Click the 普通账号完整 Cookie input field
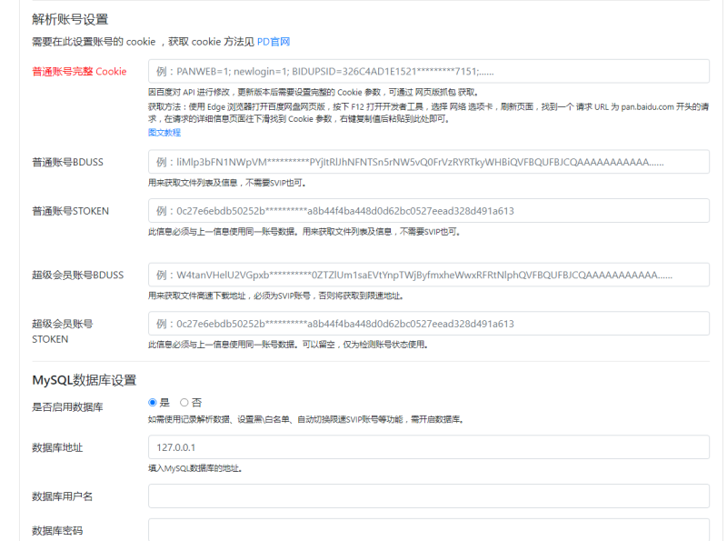This screenshot has height=541, width=727. coord(428,72)
